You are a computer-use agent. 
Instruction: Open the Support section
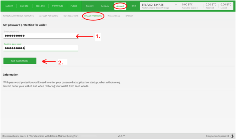coord(90,6)
